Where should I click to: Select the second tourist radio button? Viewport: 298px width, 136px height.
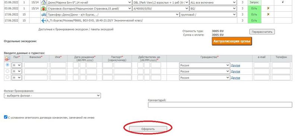tap(7, 71)
